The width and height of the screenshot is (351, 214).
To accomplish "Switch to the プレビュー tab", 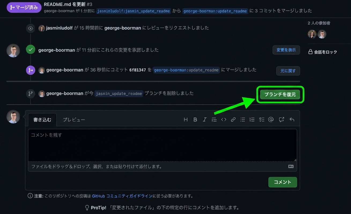I will coord(74,120).
